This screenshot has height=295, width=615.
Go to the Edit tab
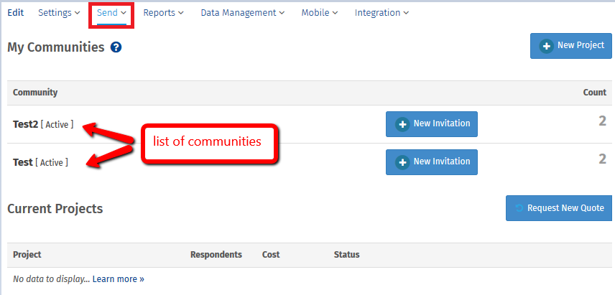[x=15, y=13]
